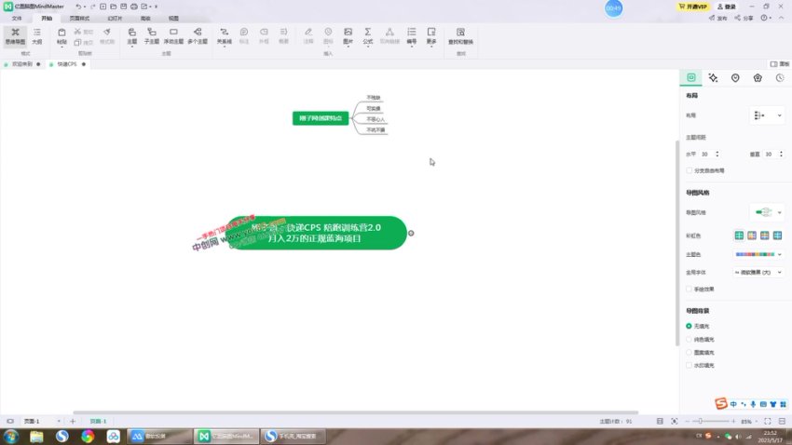This screenshot has height=445, width=792.
Task: Insert a Subtopic
Action: pos(152,35)
